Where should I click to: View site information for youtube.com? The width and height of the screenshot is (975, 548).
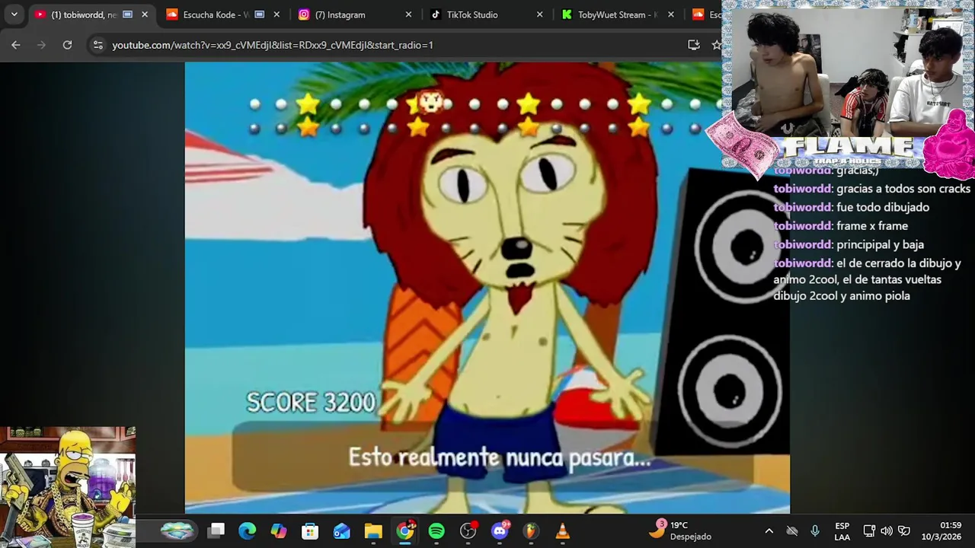(97, 45)
